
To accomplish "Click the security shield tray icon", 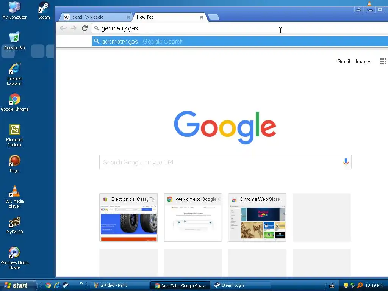I will click(346, 285).
